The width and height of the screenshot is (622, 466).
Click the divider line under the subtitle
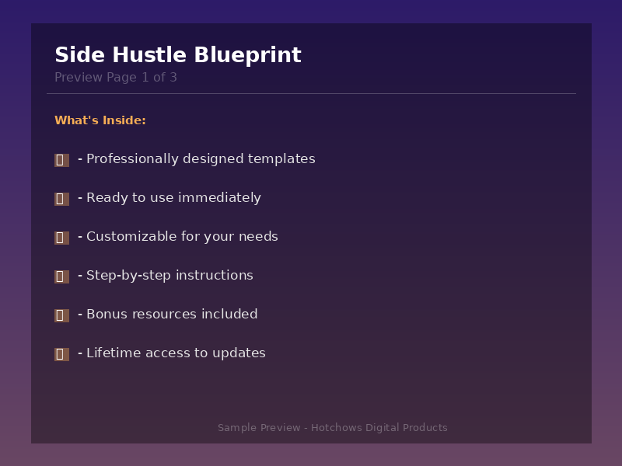[311, 93]
